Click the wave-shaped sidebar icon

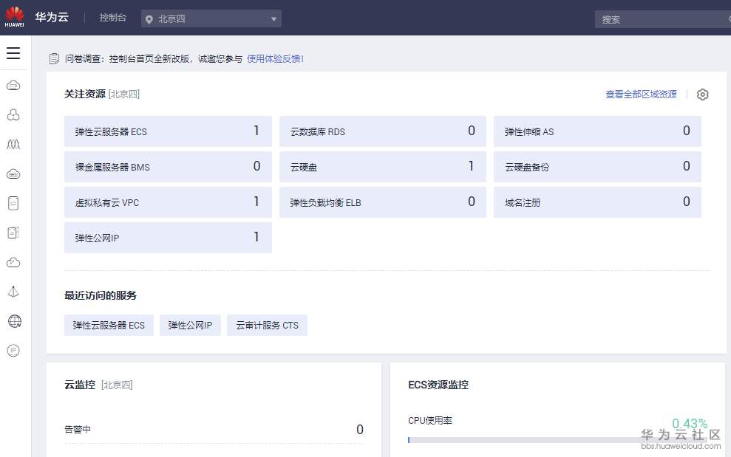tap(13, 145)
